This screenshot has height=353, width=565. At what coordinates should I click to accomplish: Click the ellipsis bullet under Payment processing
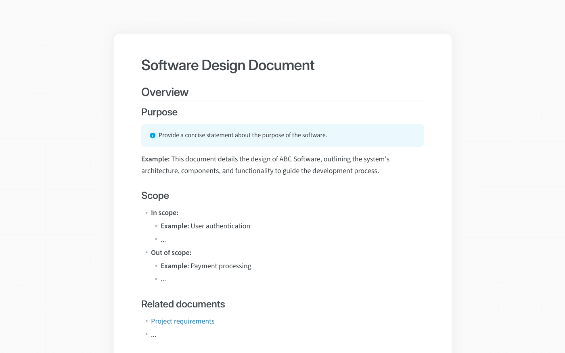163,279
